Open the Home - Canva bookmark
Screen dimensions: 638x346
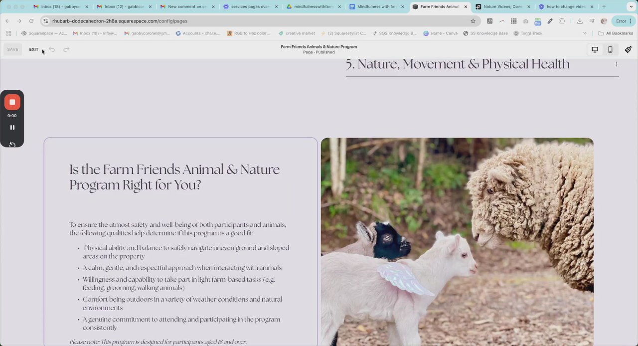pos(440,33)
